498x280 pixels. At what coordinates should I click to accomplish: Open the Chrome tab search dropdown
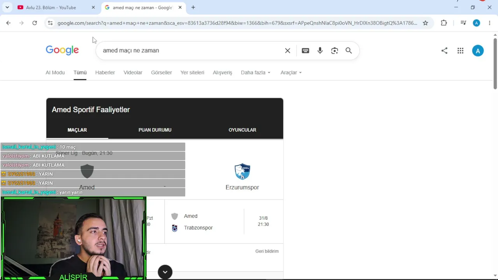point(7,7)
